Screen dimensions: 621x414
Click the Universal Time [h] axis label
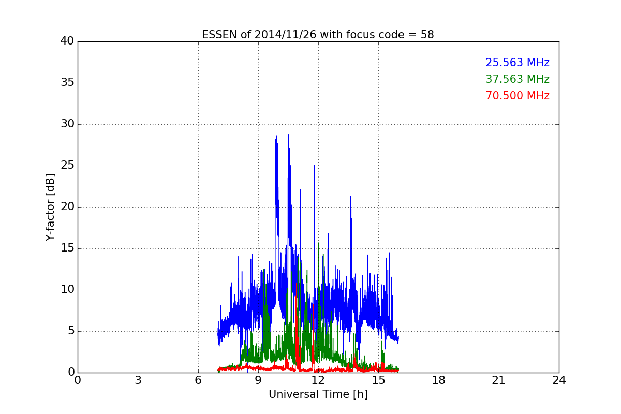[318, 394]
